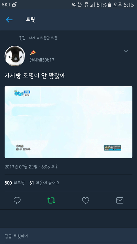Tap the pizza emoji display name
Viewport: 137px width, 244px height.
(33, 53)
